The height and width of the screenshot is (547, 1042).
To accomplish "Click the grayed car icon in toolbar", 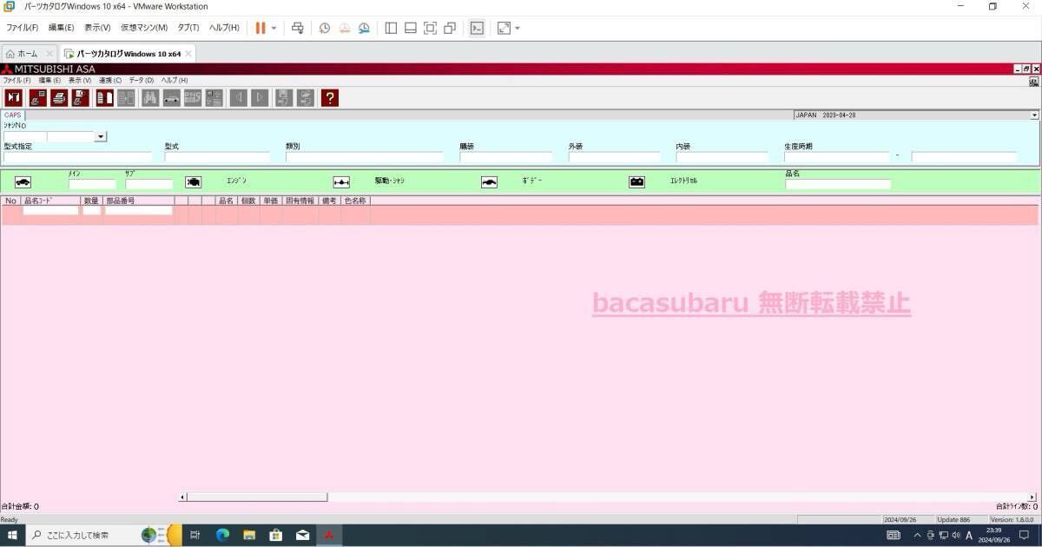I will (172, 98).
